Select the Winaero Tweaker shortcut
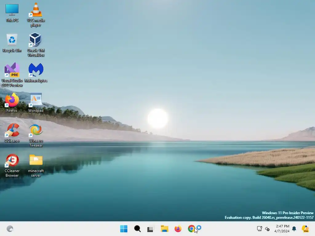315x236 pixels. pos(36,135)
